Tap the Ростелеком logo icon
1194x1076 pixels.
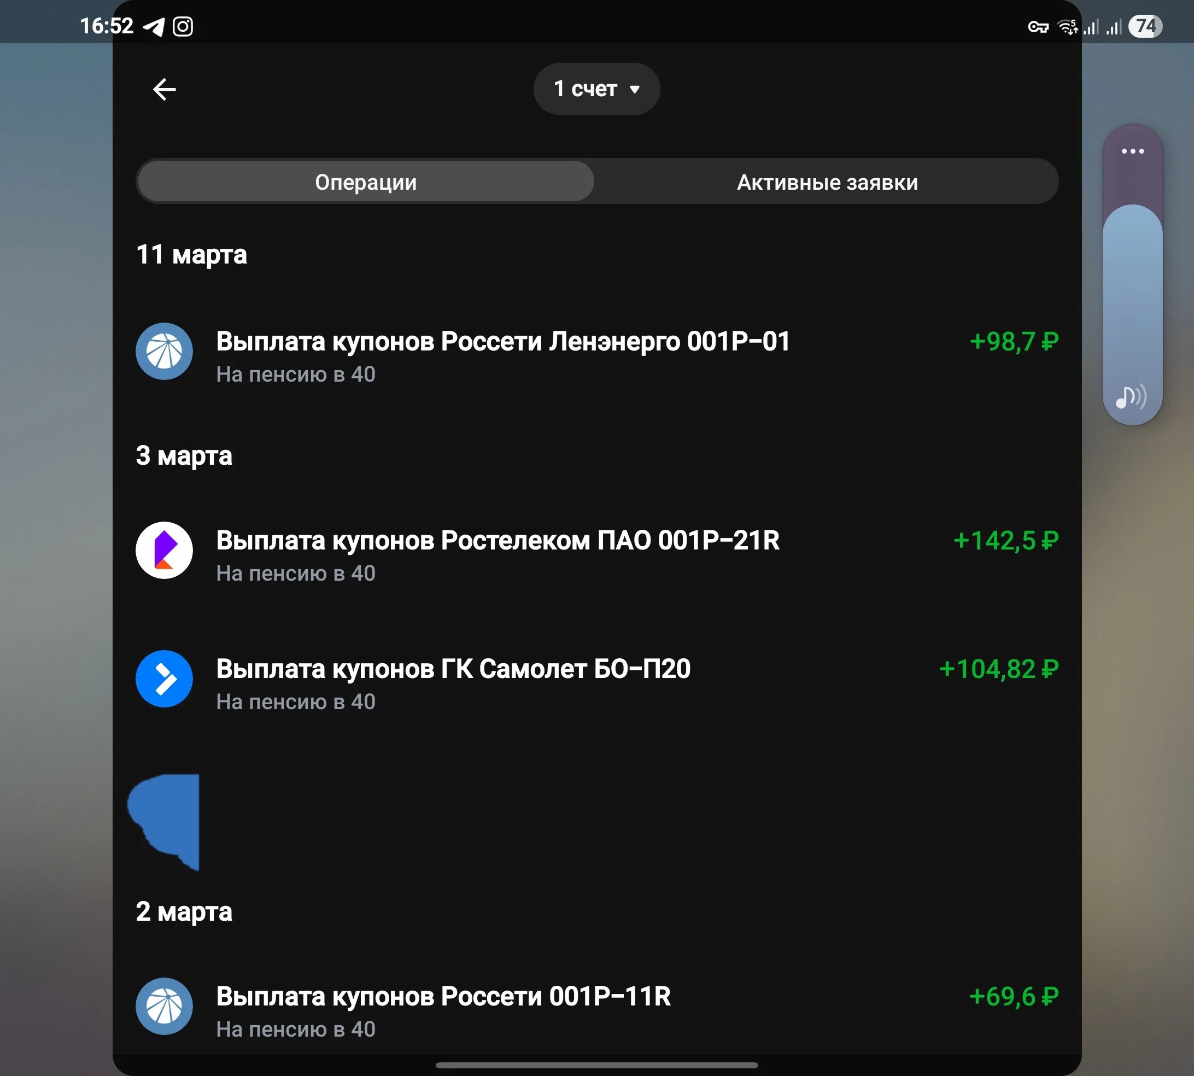tap(165, 550)
